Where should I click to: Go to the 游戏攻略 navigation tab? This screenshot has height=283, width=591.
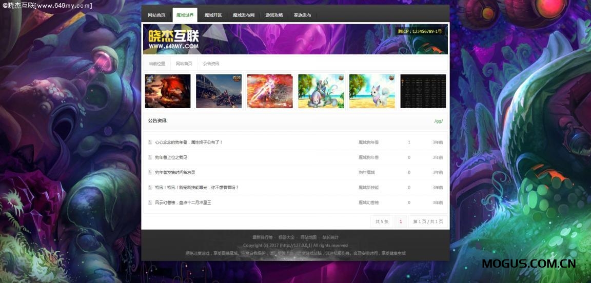click(x=274, y=15)
